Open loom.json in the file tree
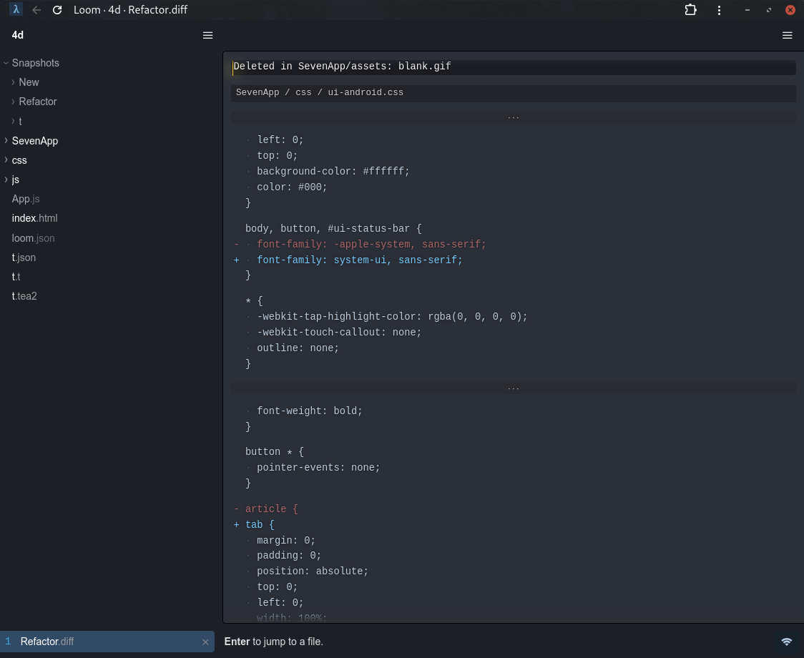Screen dimensions: 804x658 [33, 238]
